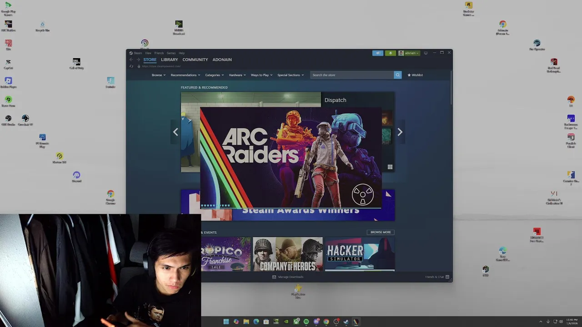This screenshot has width=582, height=327.
Task: Open the Tropico Franchise Sale thumbnail
Action: 226,254
